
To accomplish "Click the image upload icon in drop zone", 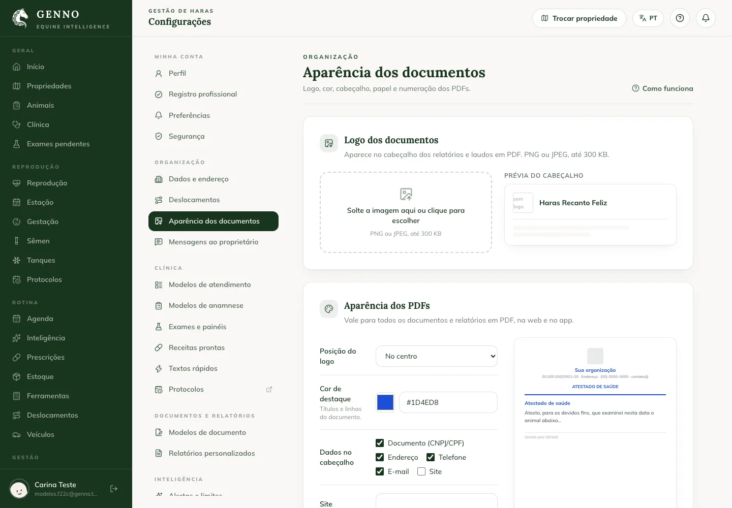I will (406, 194).
